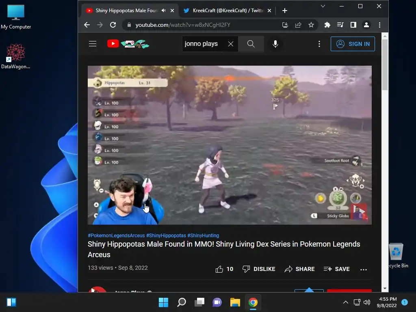Mute the YouTube tab audio icon
Image resolution: width=416 pixels, height=312 pixels.
click(164, 11)
